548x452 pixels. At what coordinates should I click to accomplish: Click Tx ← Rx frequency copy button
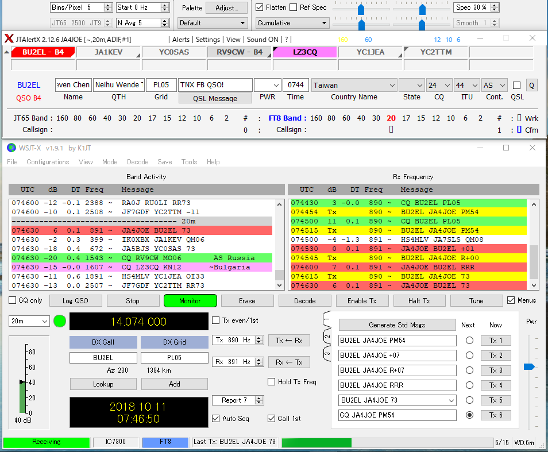pos(288,340)
